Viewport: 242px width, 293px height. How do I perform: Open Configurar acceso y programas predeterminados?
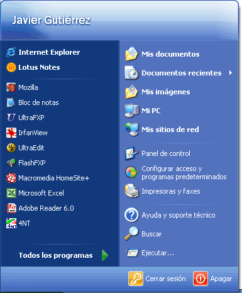(184, 173)
